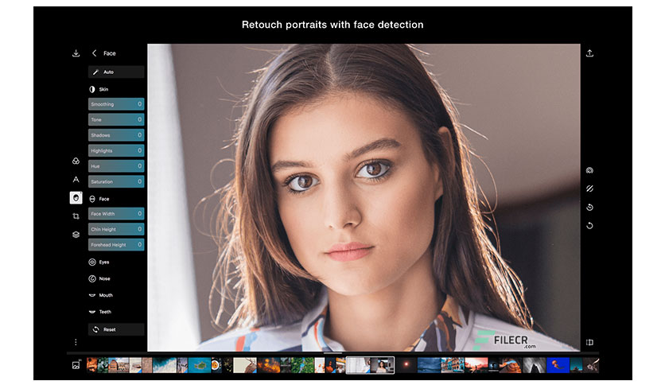
Task: Expand the Teeth section
Action: (x=100, y=312)
